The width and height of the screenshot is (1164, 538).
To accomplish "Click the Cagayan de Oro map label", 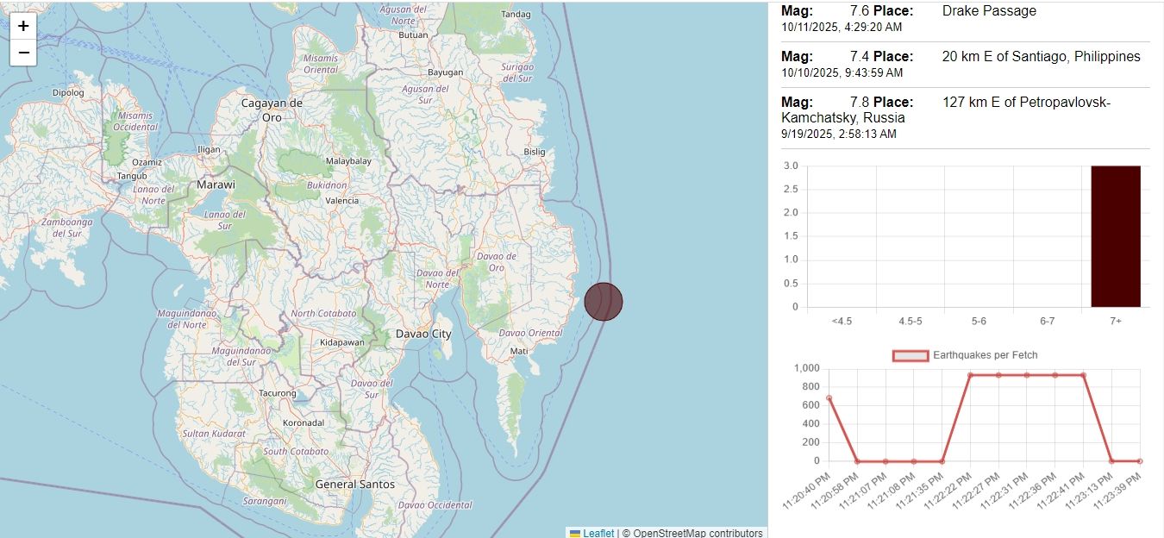I will point(272,109).
